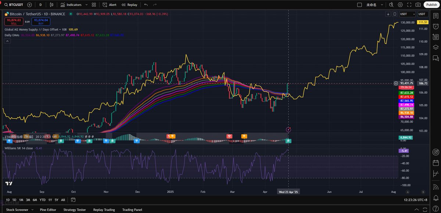This screenshot has height=213, width=441.
Task: Open the Pine Editor tab
Action: tap(48, 210)
